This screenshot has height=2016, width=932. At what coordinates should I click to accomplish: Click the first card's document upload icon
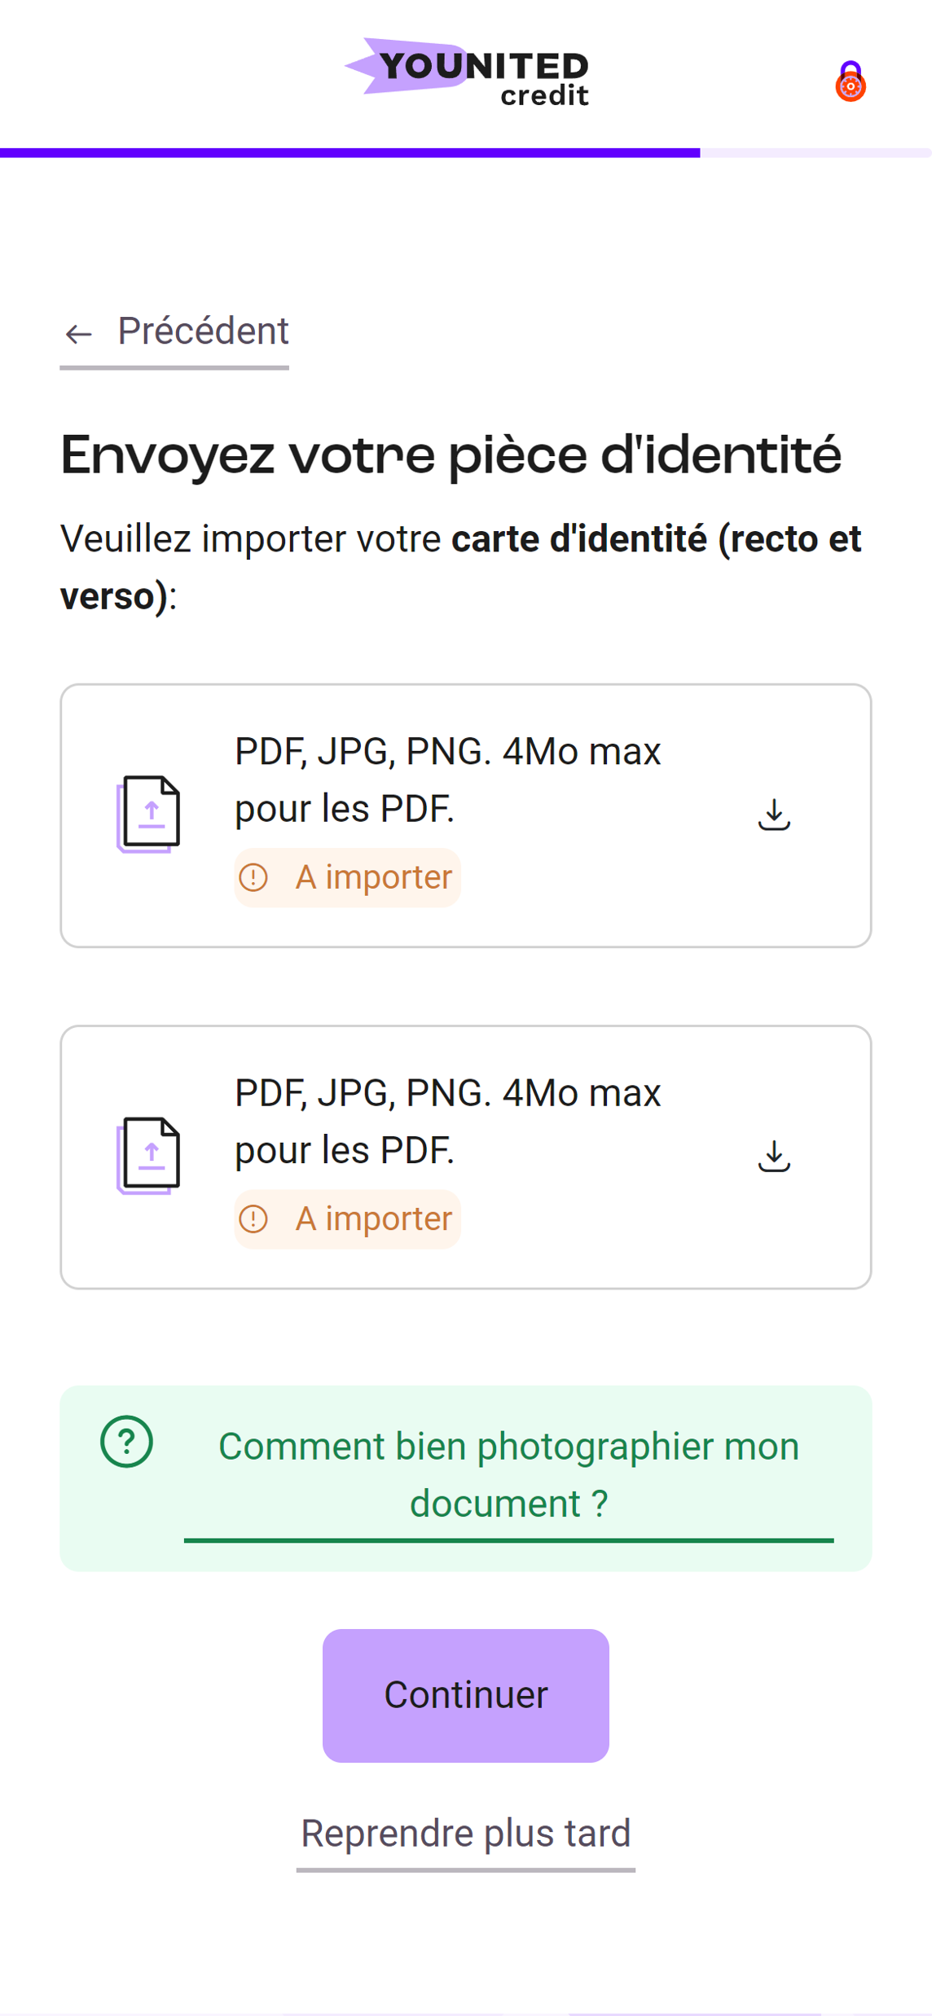tap(149, 814)
